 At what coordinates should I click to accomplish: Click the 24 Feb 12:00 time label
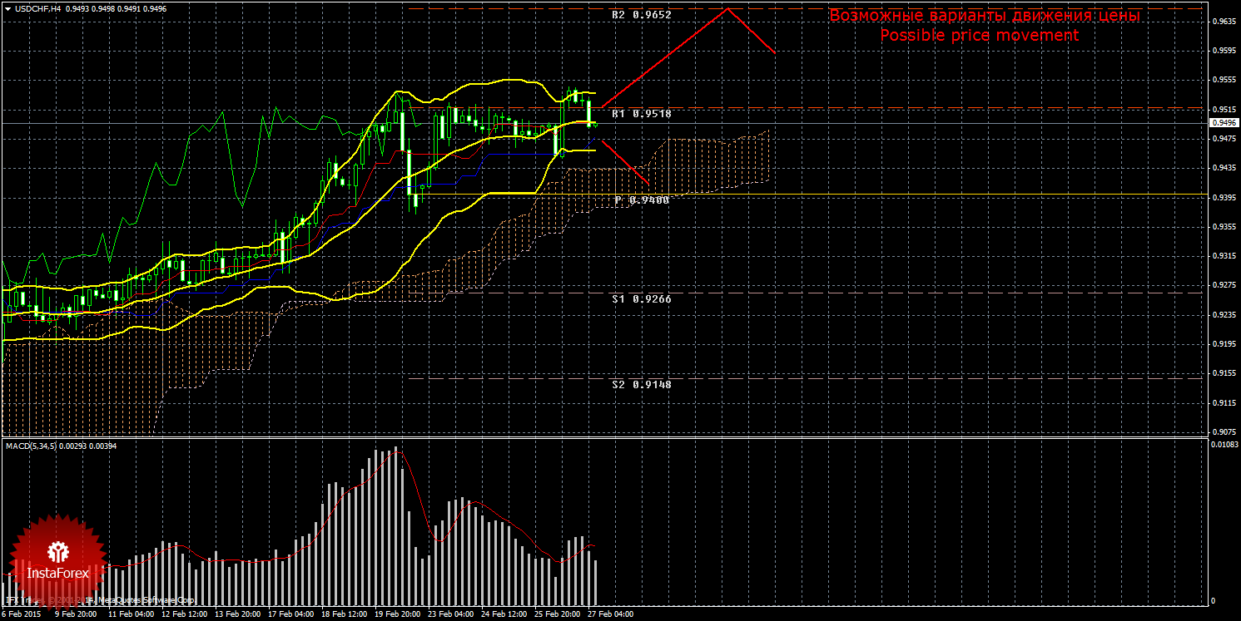pos(504,615)
